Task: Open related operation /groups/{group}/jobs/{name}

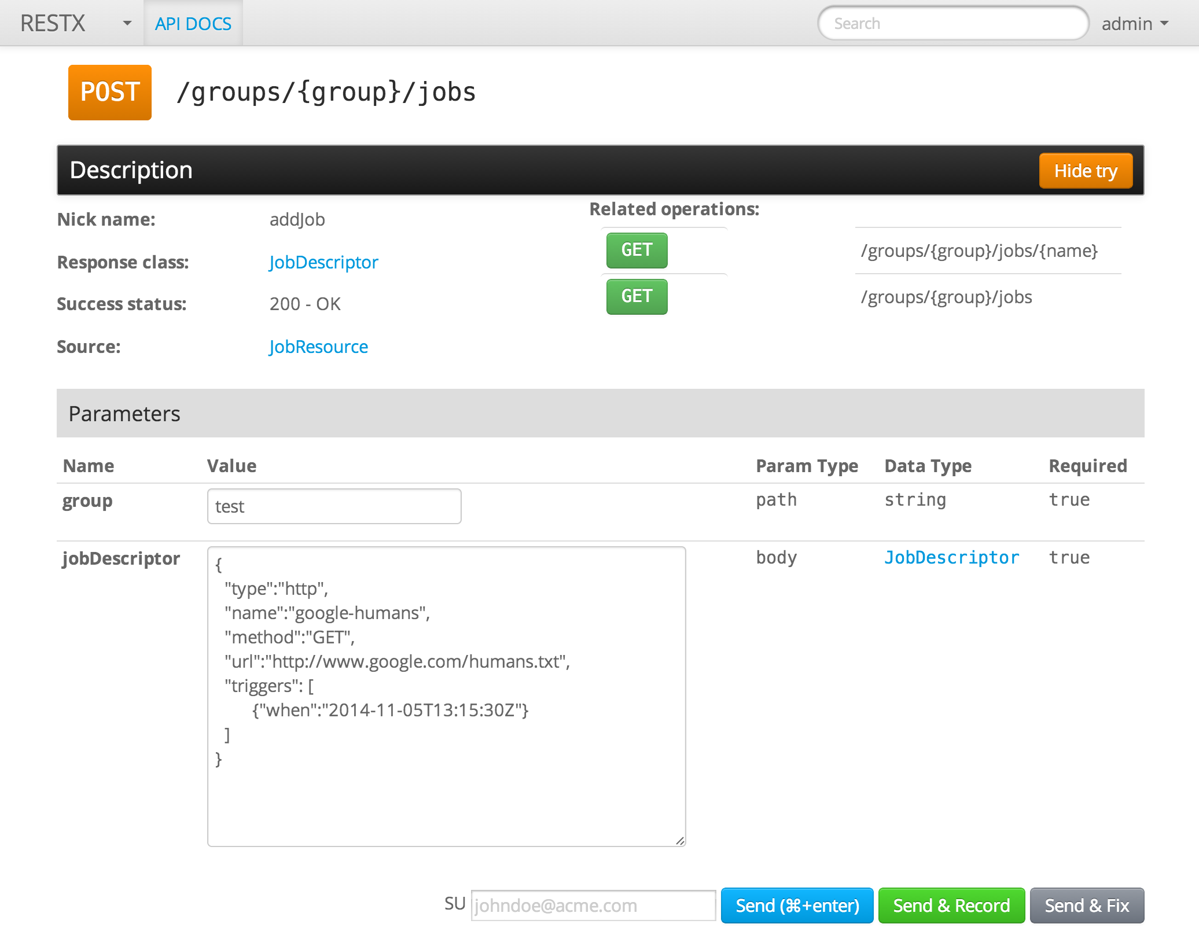Action: [979, 251]
